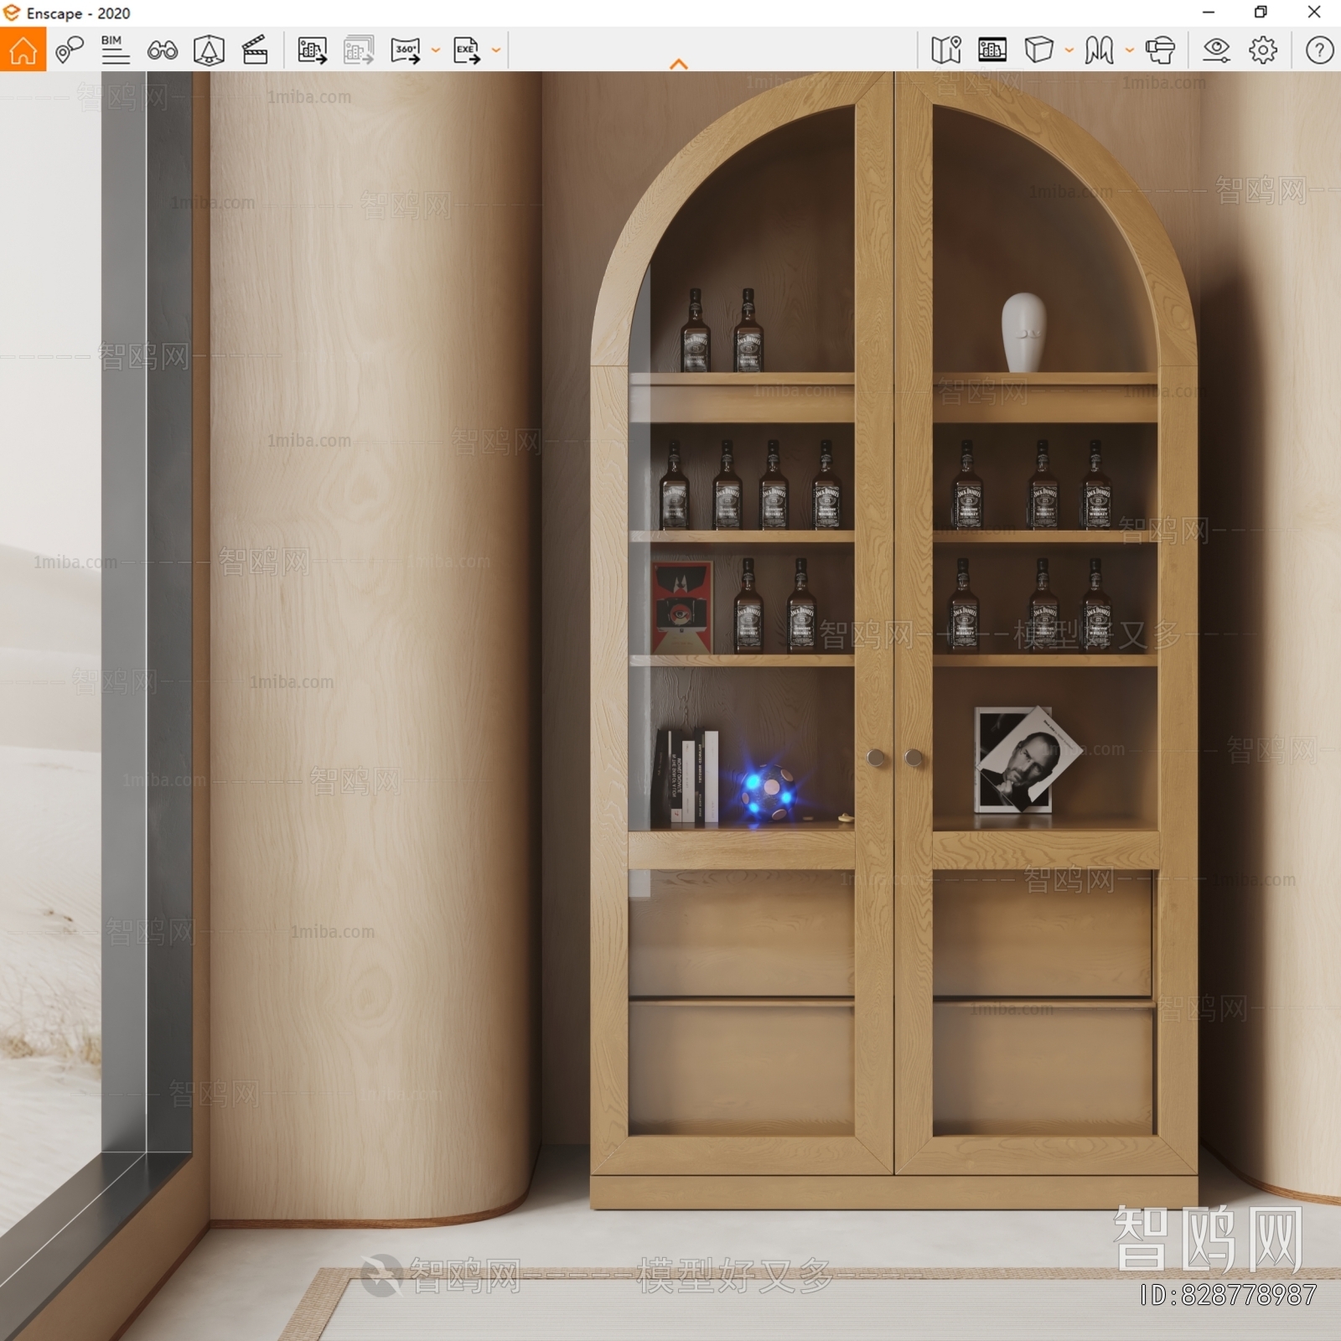Open the panorama export dropdown arrow
This screenshot has height=1341, width=1341.
click(x=436, y=50)
